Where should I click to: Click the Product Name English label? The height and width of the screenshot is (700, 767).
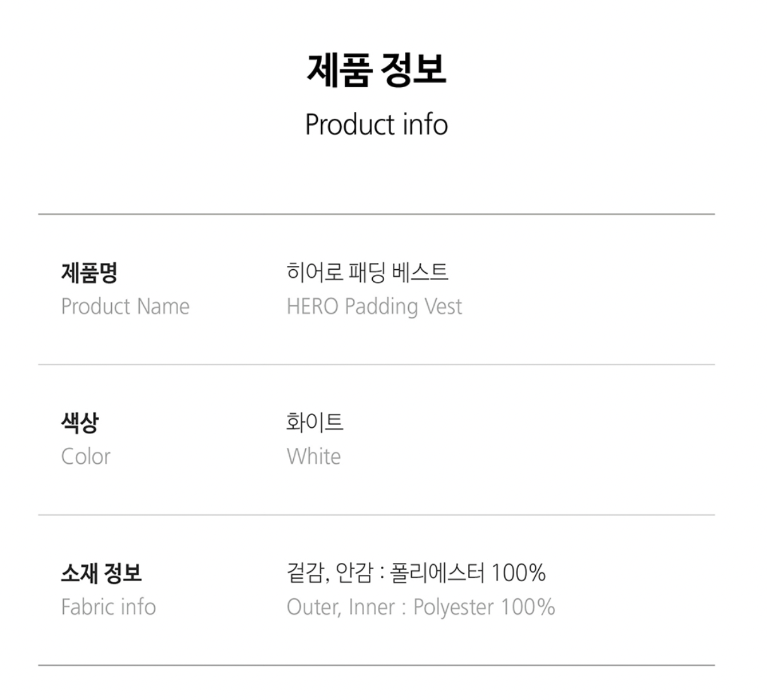[125, 306]
